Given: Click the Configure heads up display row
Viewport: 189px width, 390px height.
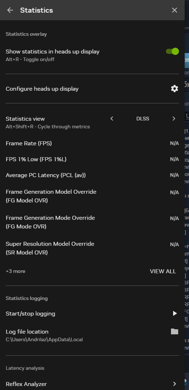Looking at the screenshot, I should (92, 89).
